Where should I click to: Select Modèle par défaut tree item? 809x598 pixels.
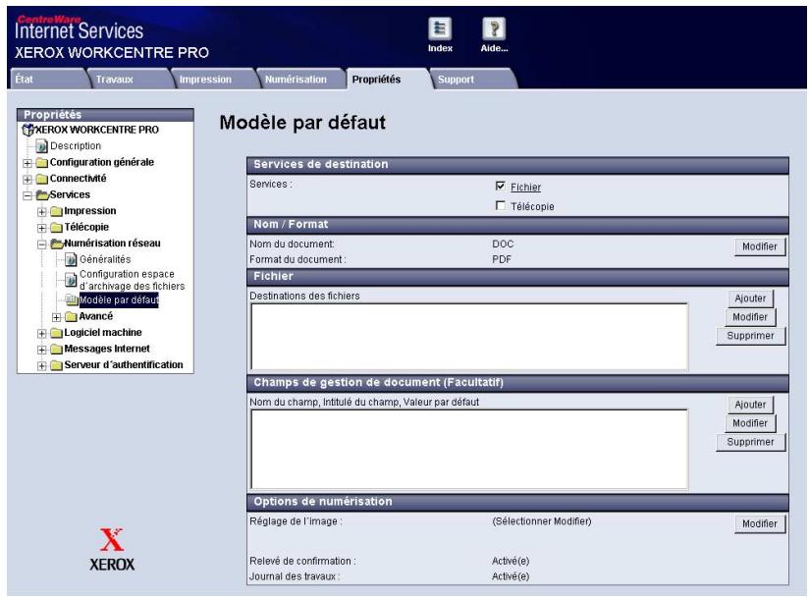coord(119,299)
